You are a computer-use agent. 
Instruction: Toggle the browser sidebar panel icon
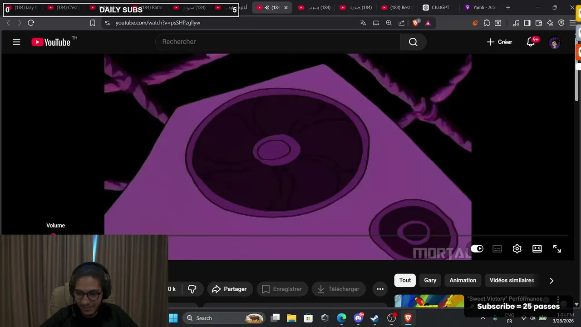[527, 23]
